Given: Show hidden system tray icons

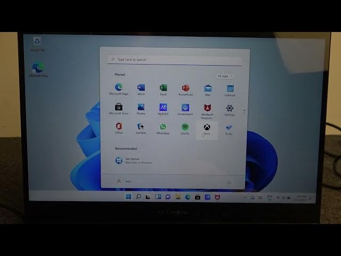Looking at the screenshot, I should tap(245, 198).
